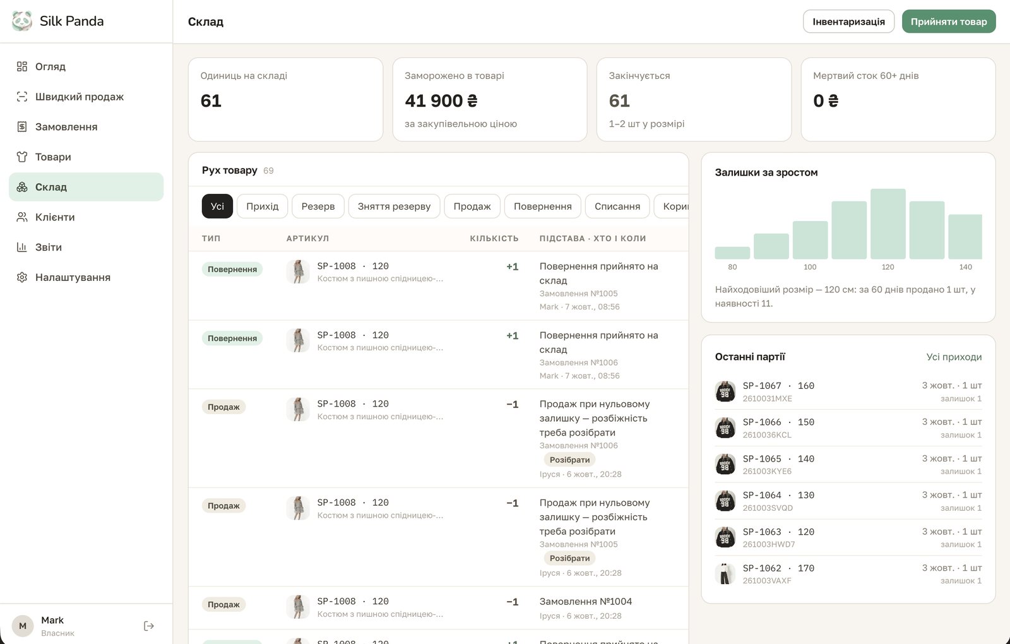Filter movements by Списання
The image size is (1010, 644).
pyautogui.click(x=617, y=206)
